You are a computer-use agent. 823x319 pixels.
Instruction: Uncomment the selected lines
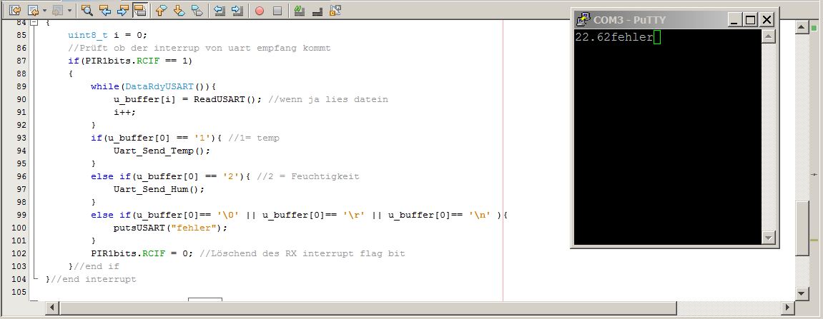317,10
